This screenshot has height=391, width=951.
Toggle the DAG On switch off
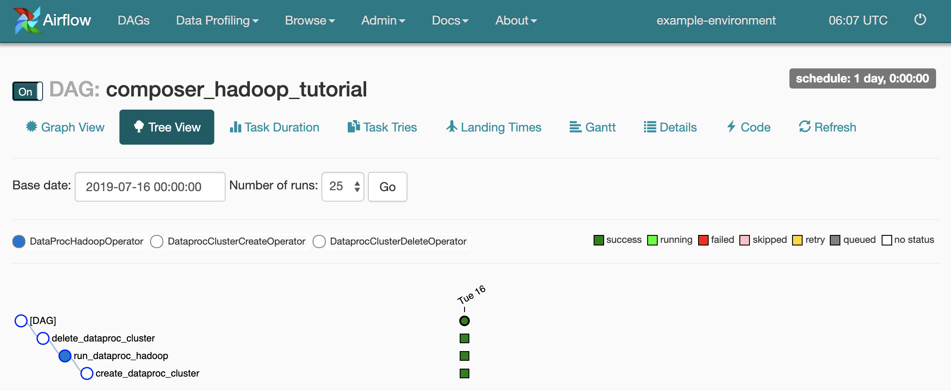pos(27,91)
